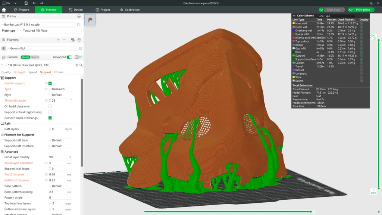Viewport: 382px width, 215px height.
Task: Toggle Remove small overhangs checkbox
Action: coord(50,118)
